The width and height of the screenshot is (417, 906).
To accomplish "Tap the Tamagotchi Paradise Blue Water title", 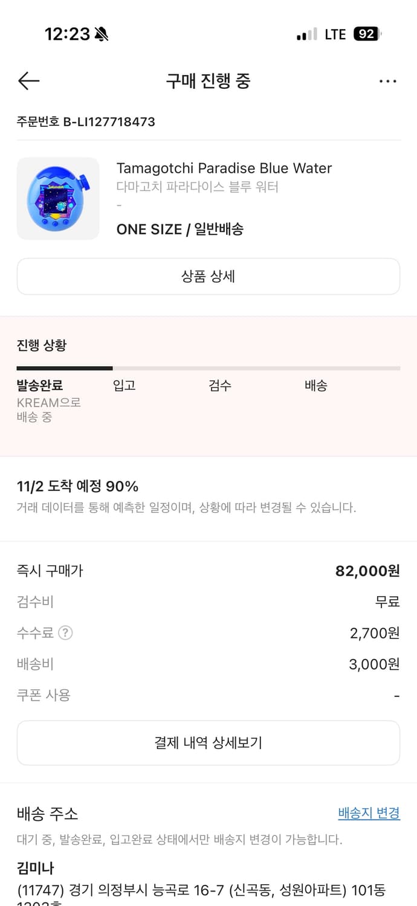I will (224, 168).
